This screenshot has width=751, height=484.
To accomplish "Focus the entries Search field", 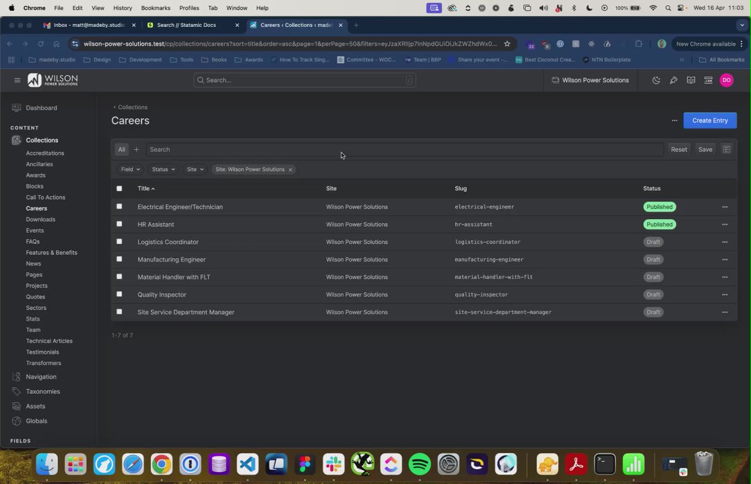I will pyautogui.click(x=405, y=149).
